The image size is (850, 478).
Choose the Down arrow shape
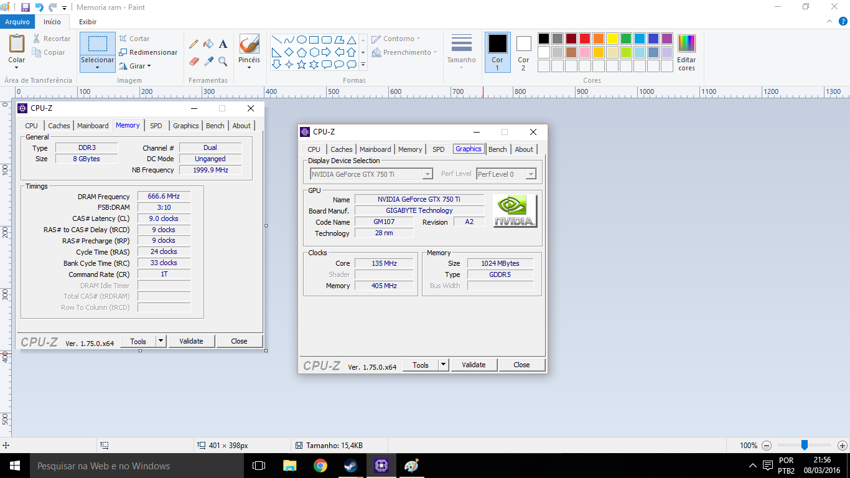[x=277, y=65]
